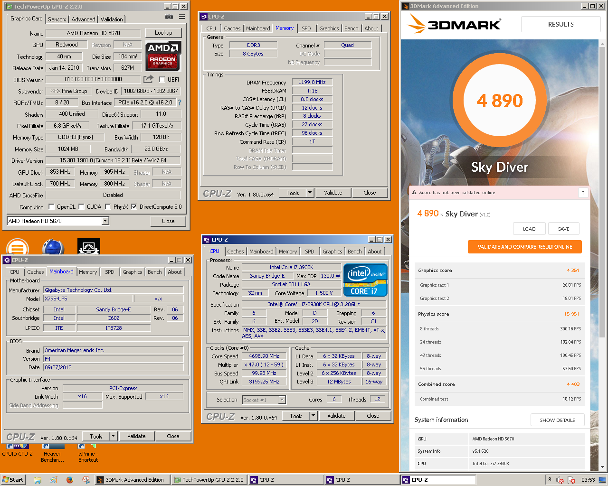Click Close button in GPU-Z
608x486 pixels.
(168, 221)
